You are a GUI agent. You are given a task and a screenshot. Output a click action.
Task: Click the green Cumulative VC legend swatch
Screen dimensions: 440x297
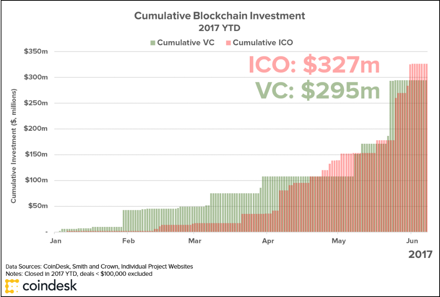153,43
